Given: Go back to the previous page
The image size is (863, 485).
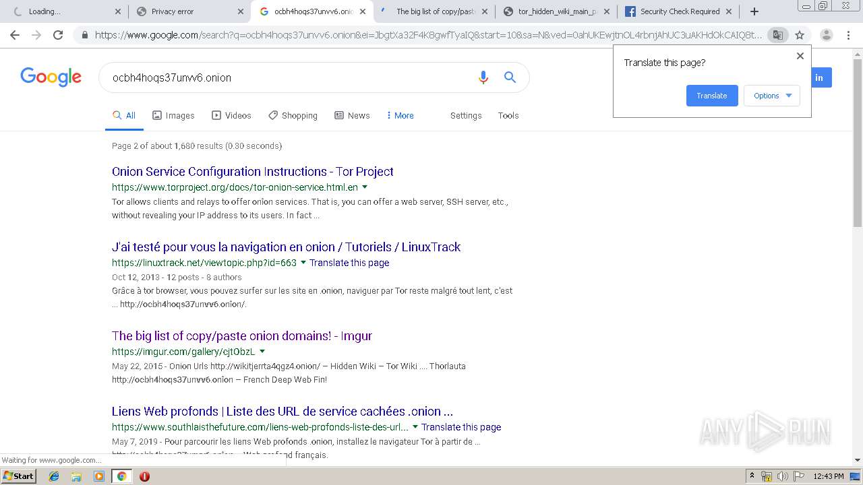Looking at the screenshot, I should click(x=15, y=35).
